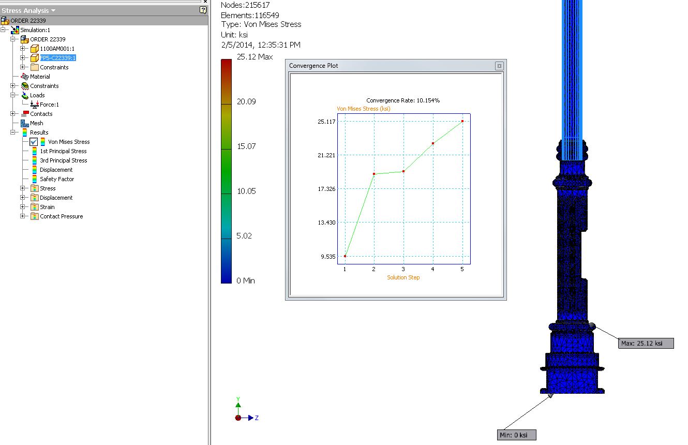Collapse the Simulation:1 tree node

click(3, 30)
